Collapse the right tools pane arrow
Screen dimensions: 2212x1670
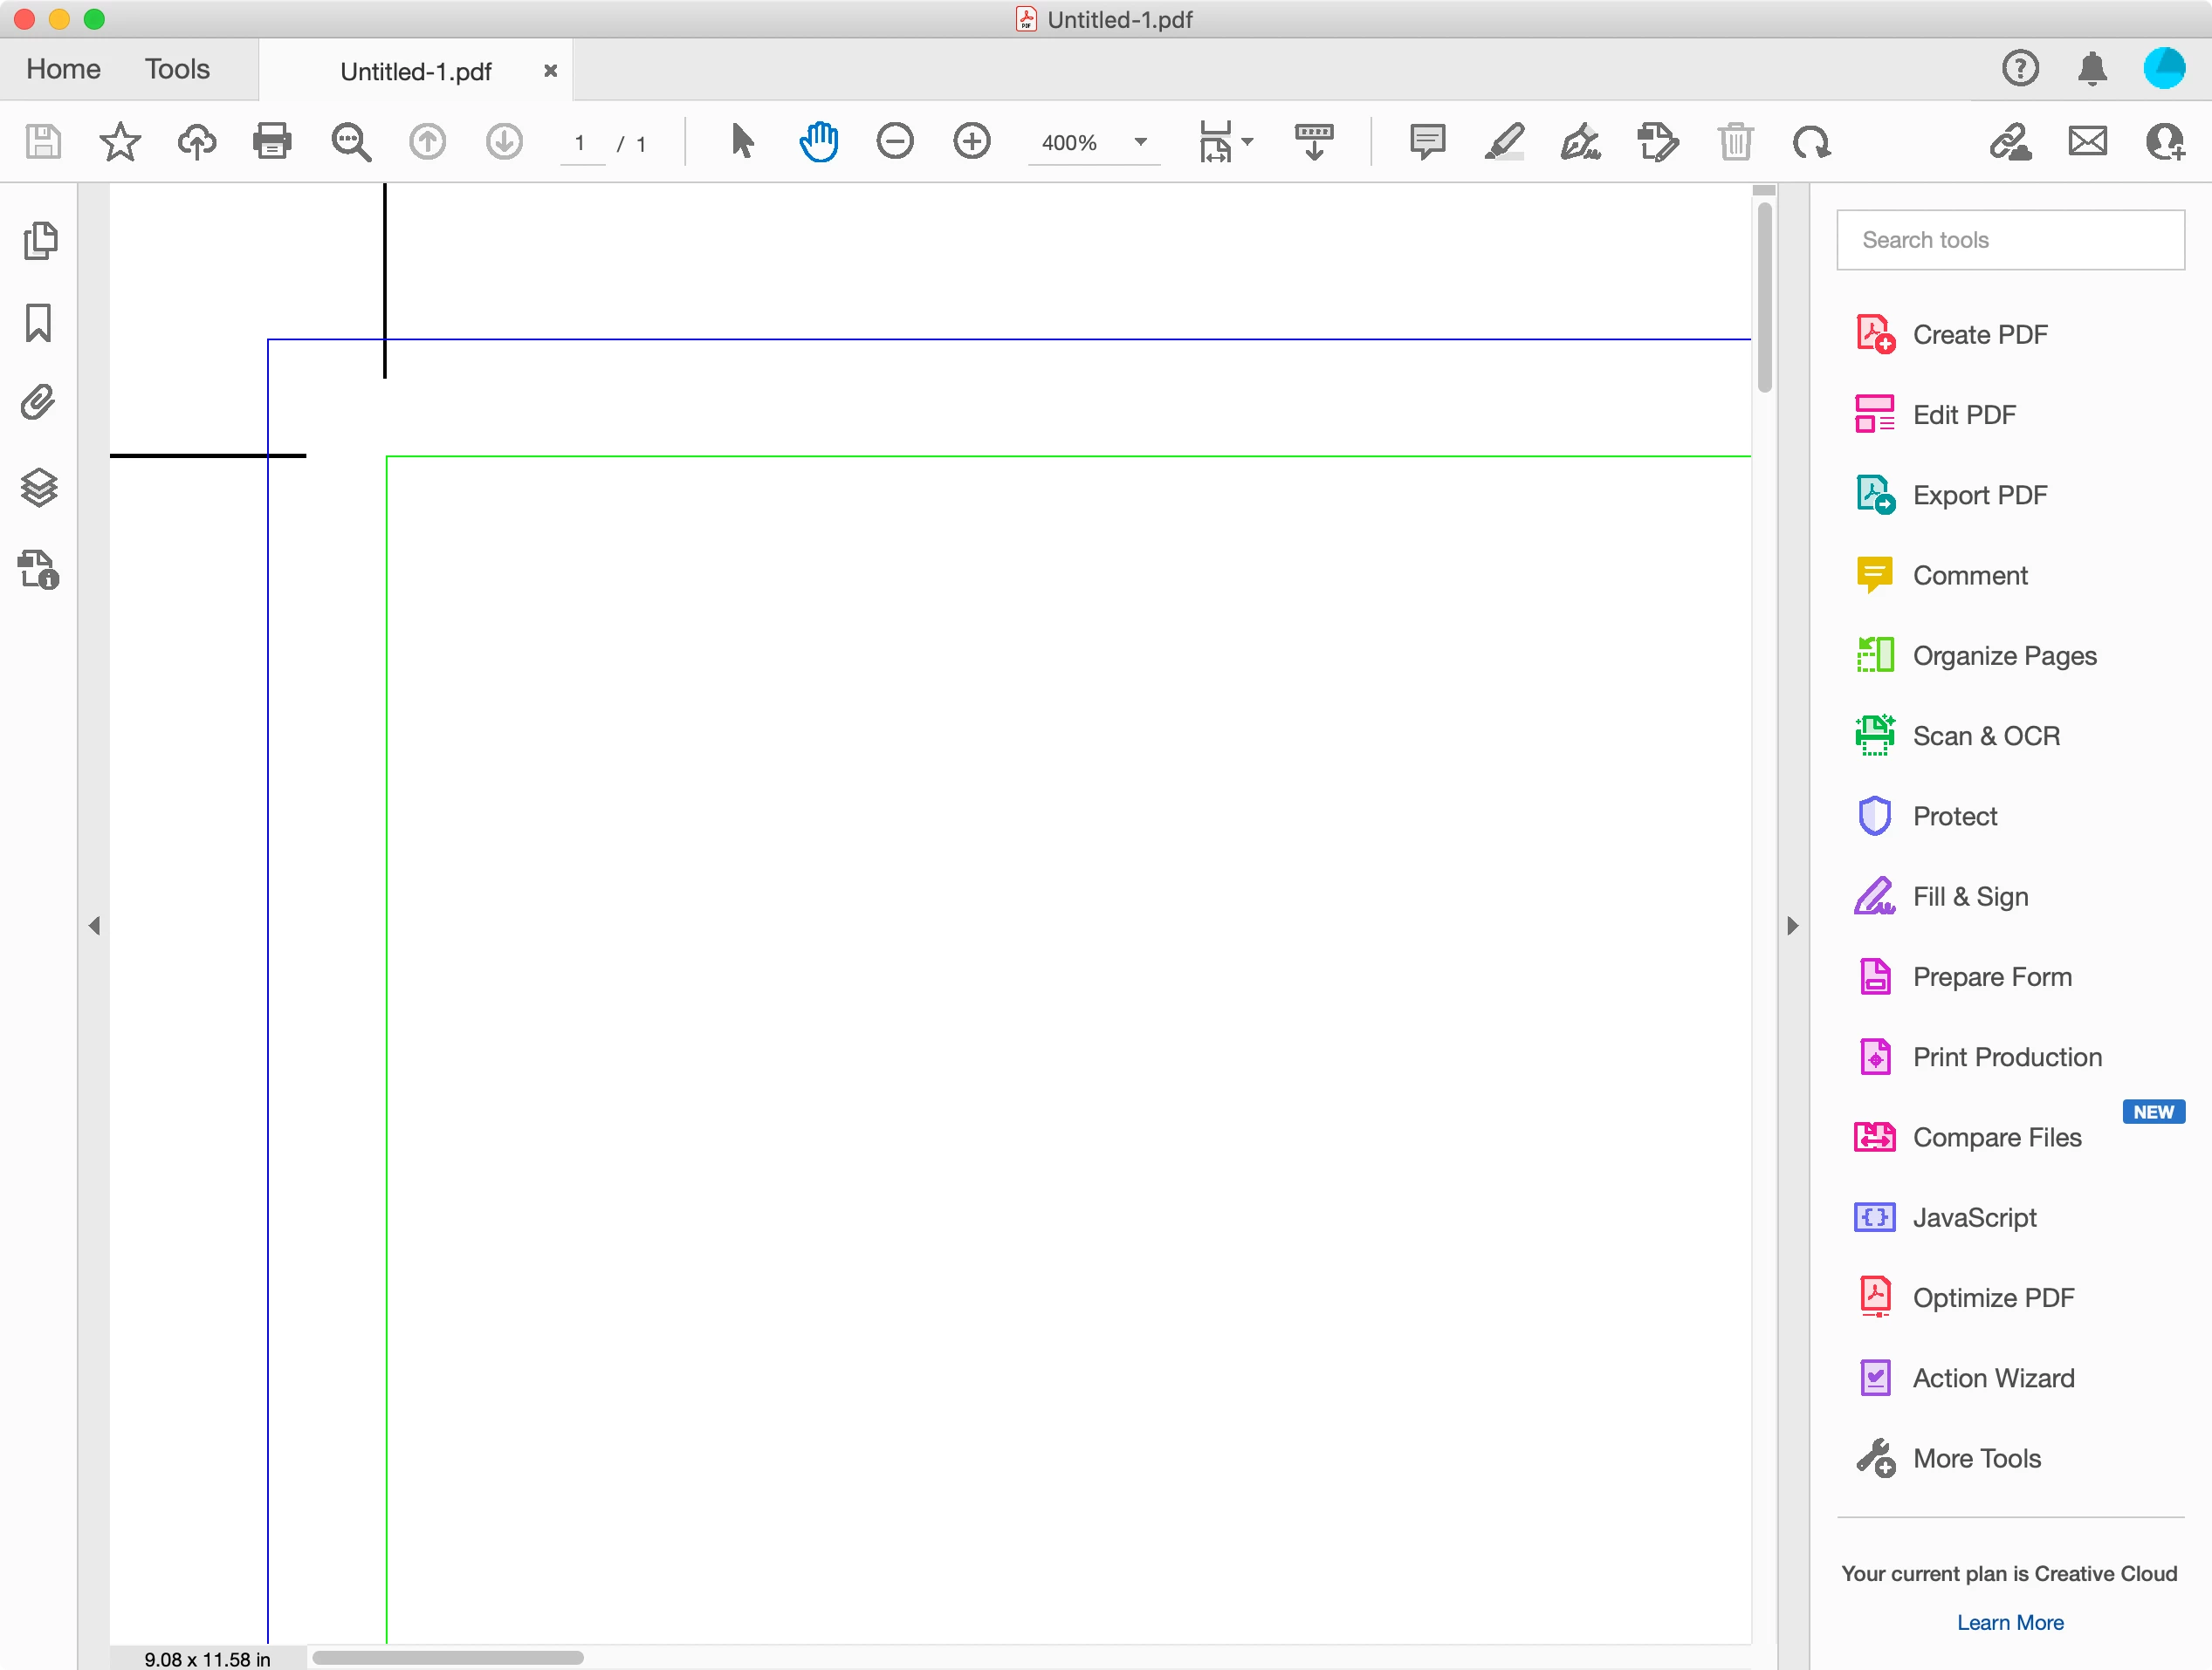click(1792, 927)
